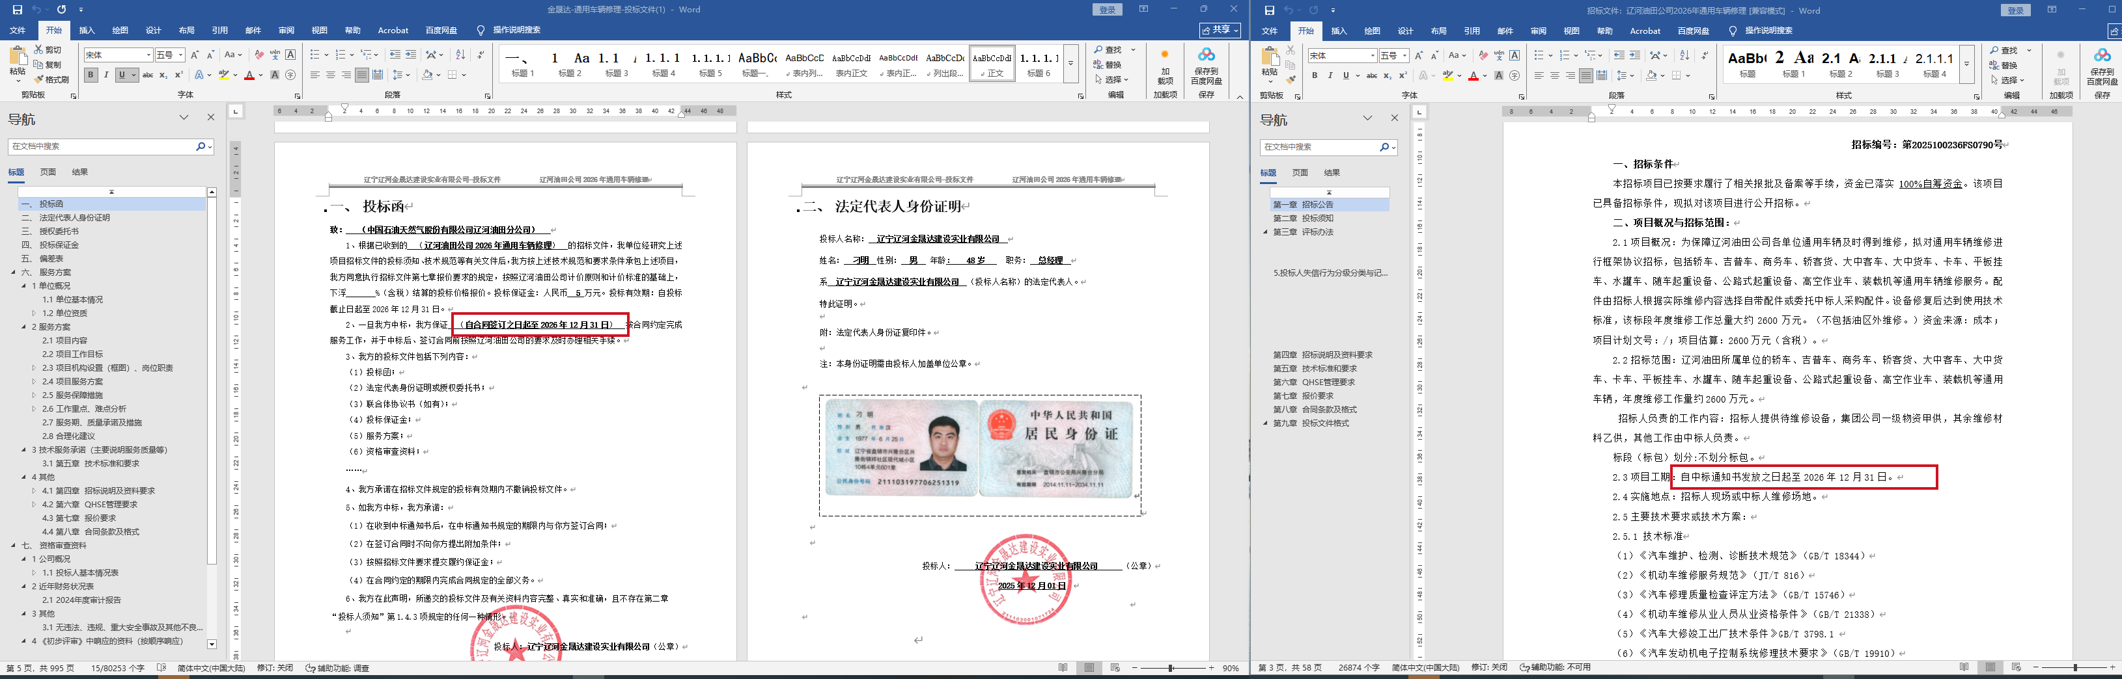This screenshot has width=2122, height=679.
Task: Click decrease font size icon in right window
Action: 1434,55
